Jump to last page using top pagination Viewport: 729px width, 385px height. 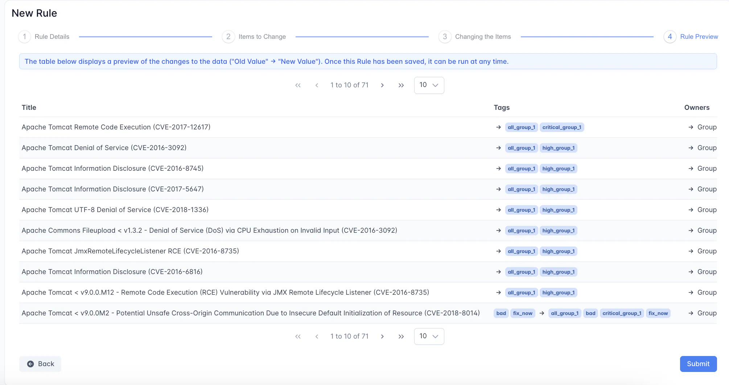(x=401, y=85)
